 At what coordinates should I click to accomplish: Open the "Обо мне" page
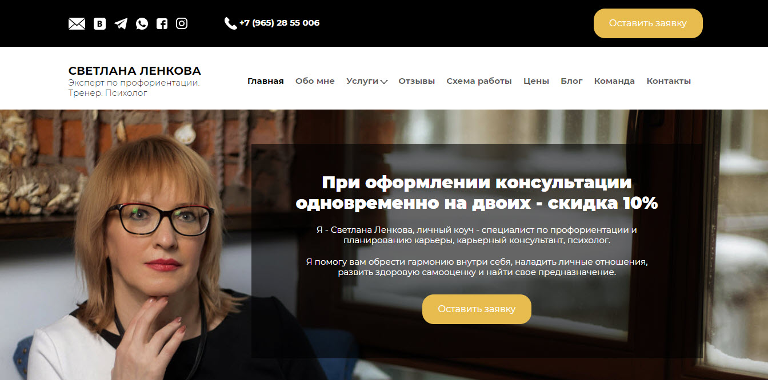tap(315, 81)
